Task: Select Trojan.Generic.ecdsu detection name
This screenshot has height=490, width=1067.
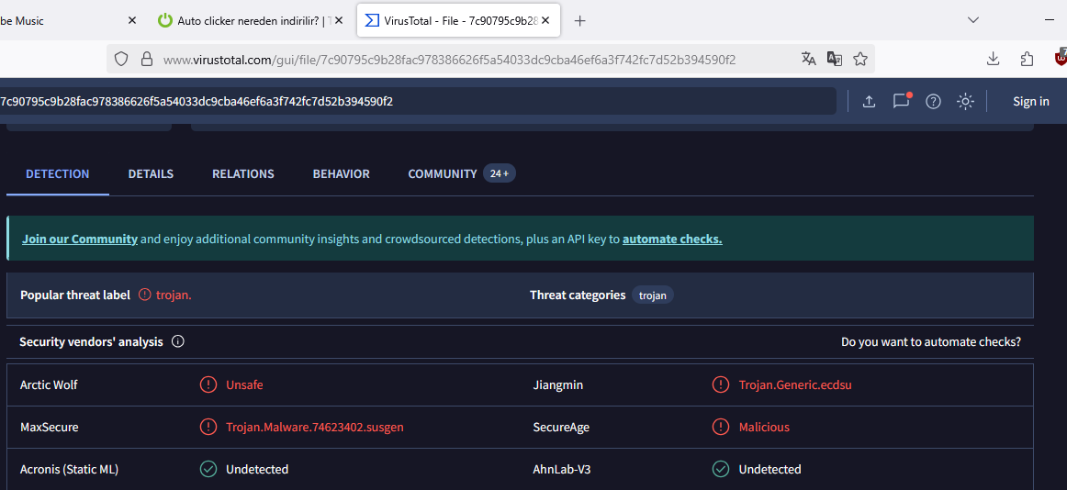Action: [795, 384]
